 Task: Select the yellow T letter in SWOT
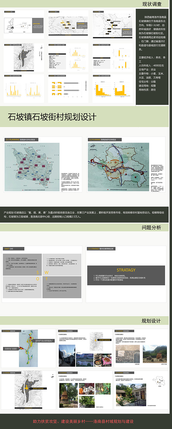coord(47,279)
